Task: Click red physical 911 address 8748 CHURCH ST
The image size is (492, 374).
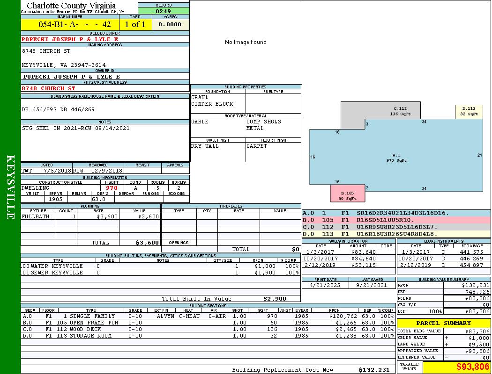Action: point(48,88)
